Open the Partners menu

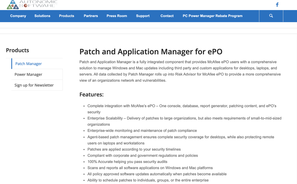[91, 16]
